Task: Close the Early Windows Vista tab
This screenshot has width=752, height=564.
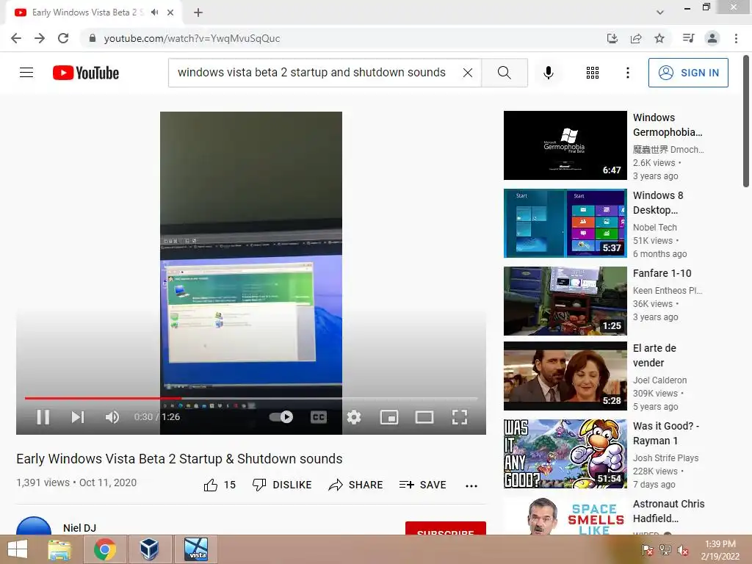Action: [x=170, y=12]
